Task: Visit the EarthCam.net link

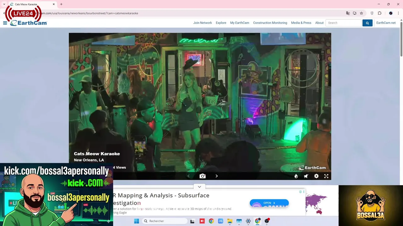Action: click(x=386, y=23)
